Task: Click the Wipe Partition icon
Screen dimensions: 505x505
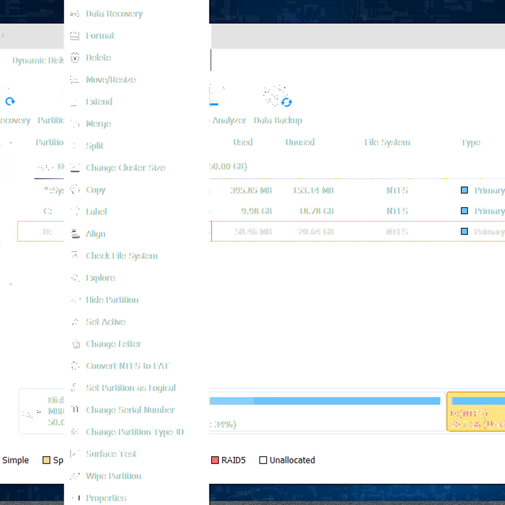Action: coord(75,476)
